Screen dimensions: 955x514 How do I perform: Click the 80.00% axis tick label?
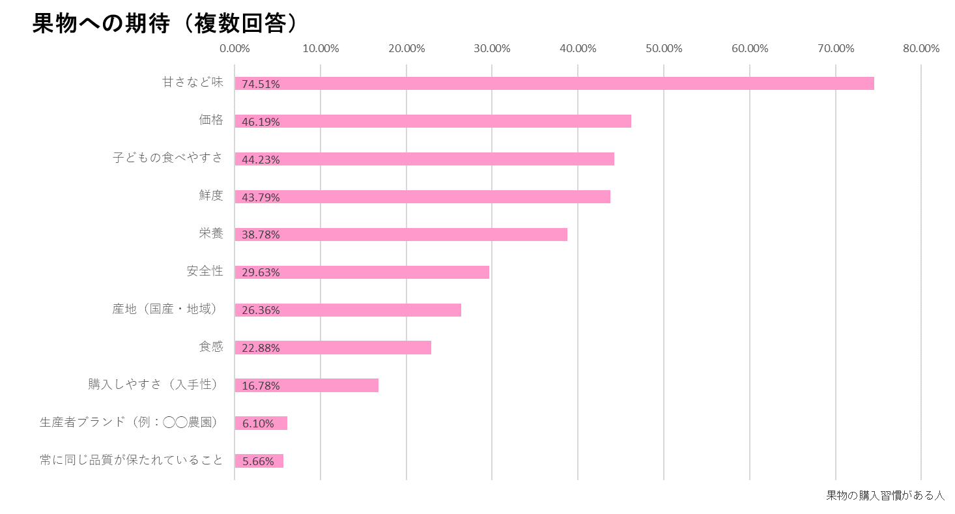click(921, 49)
